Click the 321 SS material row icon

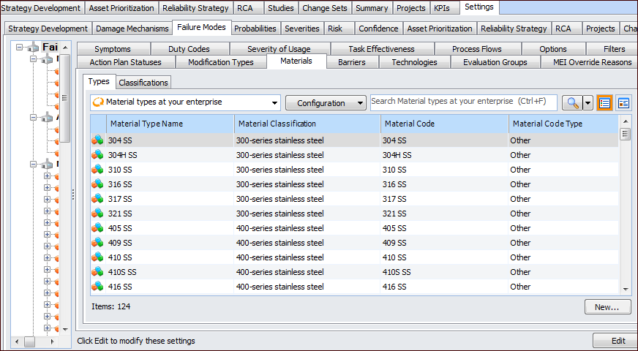tap(97, 214)
